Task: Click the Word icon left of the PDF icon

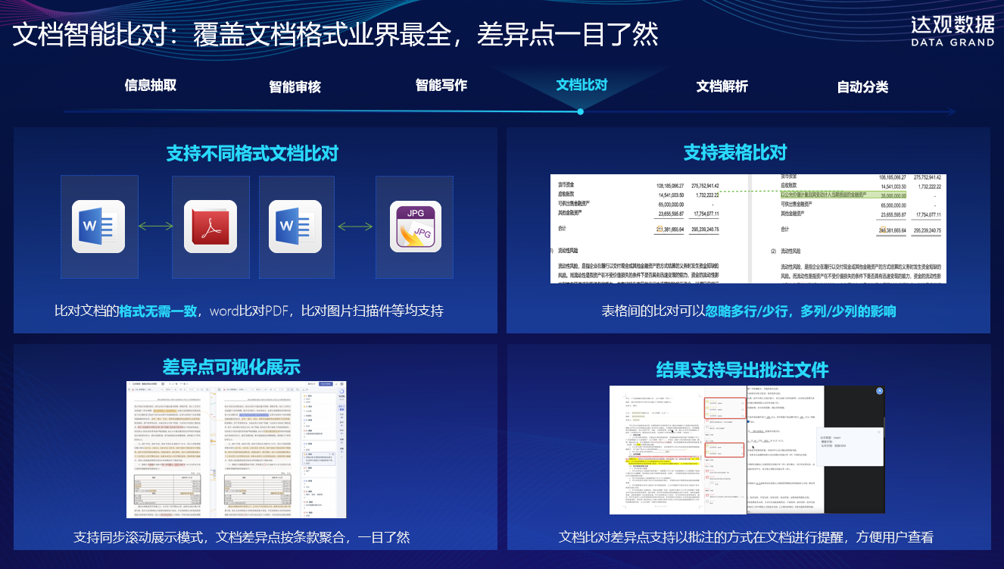Action: (98, 226)
